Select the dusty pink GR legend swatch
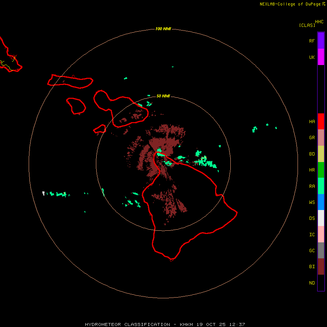The width and height of the screenshot is (327, 327). (x=321, y=138)
